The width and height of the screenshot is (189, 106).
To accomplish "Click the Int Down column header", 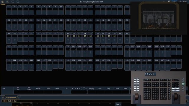I will tap(29, 88).
